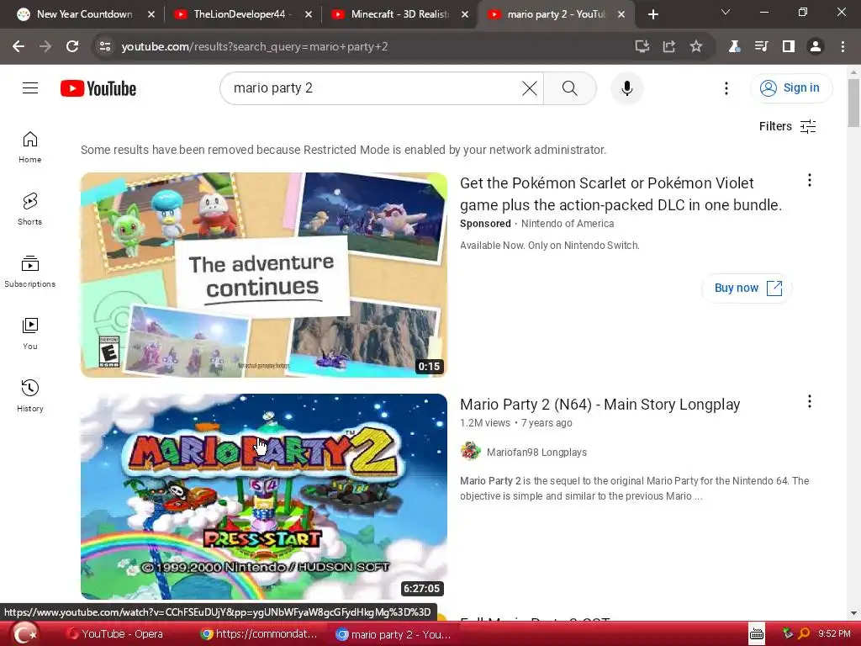Open the search Filters panel
861x646 pixels.
(x=787, y=126)
